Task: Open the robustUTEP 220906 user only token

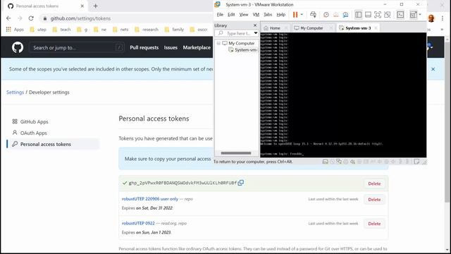Action: tap(150, 199)
